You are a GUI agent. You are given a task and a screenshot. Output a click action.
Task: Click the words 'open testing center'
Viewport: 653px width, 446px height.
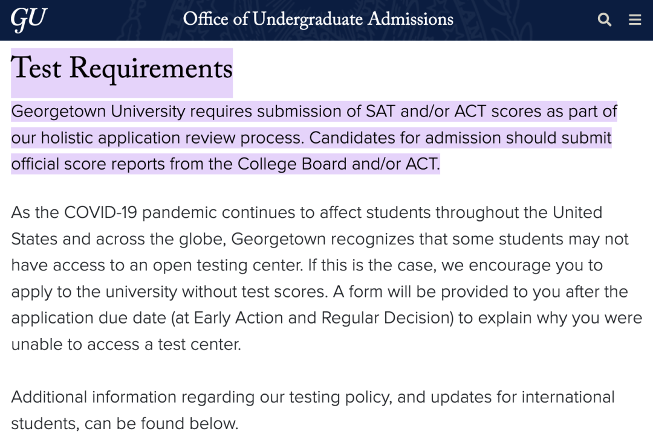227,266
